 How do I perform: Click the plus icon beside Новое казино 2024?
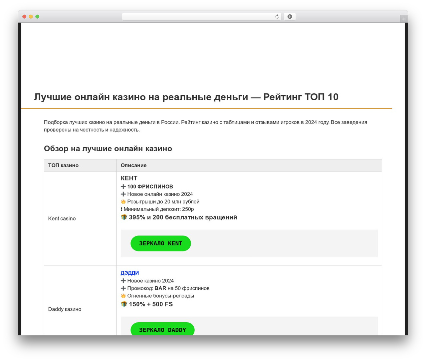click(123, 281)
